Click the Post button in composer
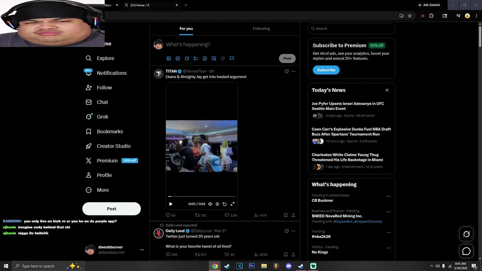Screen dimensions: 482x271 click(x=287, y=58)
